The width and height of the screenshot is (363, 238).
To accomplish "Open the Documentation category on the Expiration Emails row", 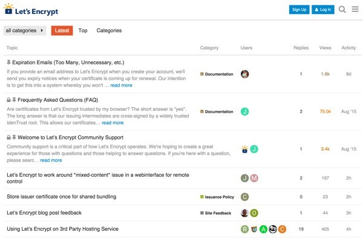I will pos(217,74).
